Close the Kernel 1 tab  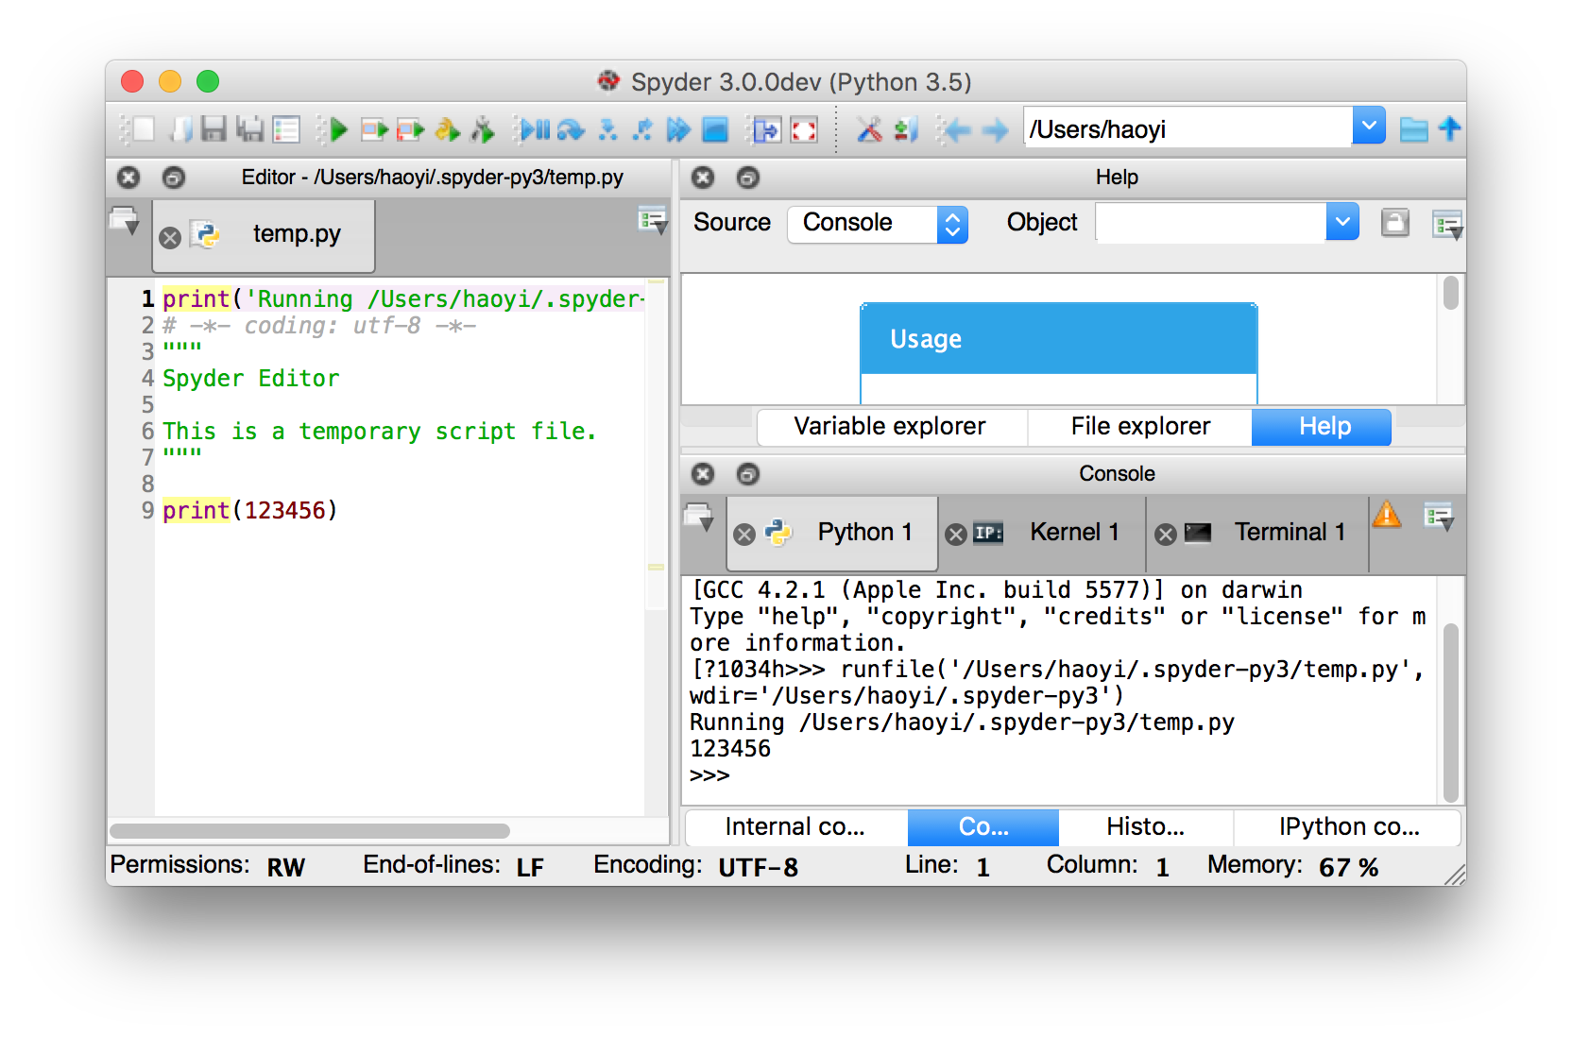coord(956,535)
